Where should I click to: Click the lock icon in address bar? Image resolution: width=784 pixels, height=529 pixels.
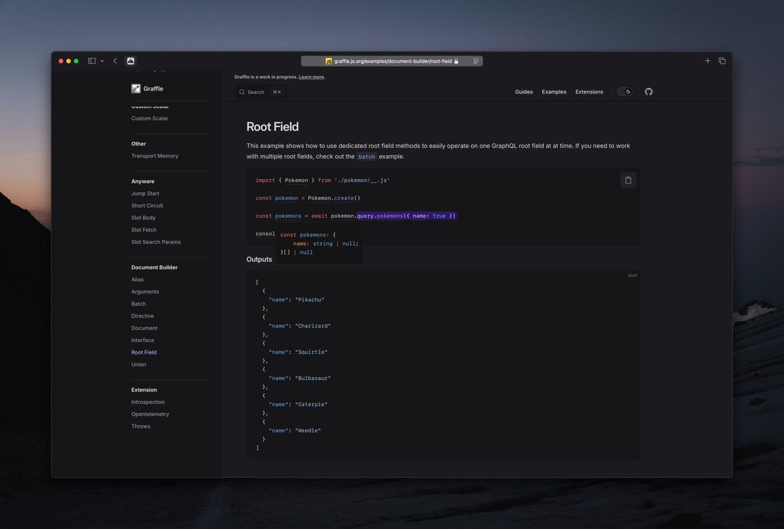point(456,61)
